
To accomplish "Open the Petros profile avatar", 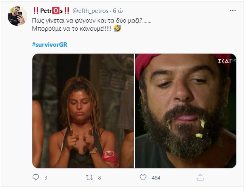I will pos(17,16).
